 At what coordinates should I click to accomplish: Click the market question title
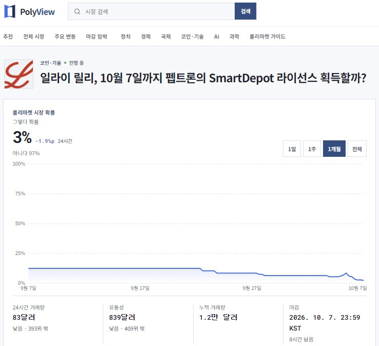point(203,78)
